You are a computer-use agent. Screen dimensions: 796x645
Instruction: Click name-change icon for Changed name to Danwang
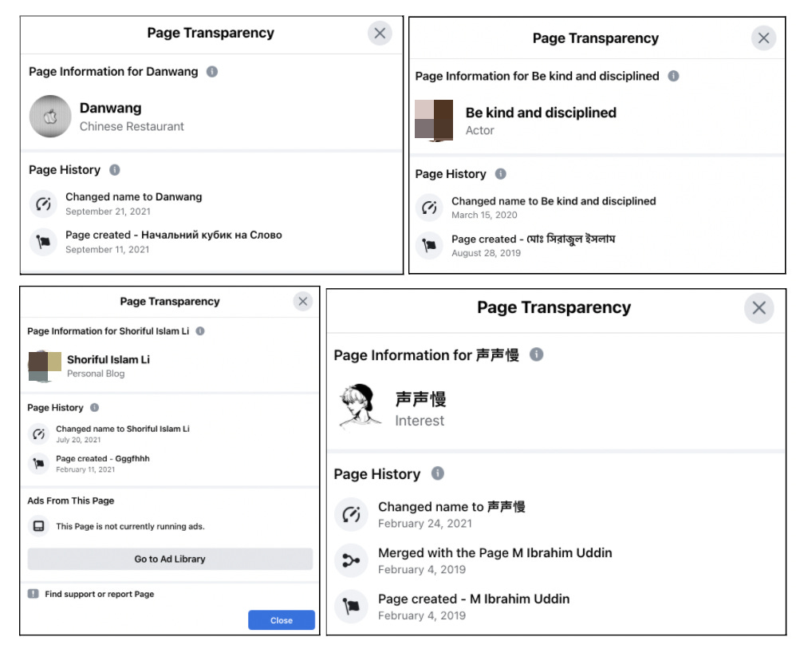pyautogui.click(x=43, y=204)
